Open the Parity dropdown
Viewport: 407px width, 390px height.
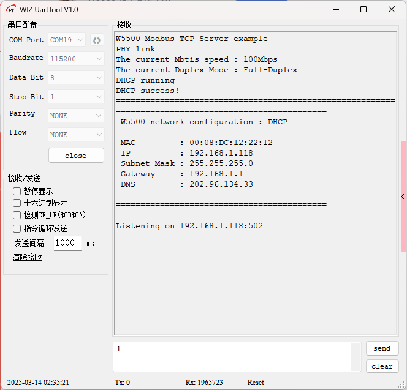point(76,116)
